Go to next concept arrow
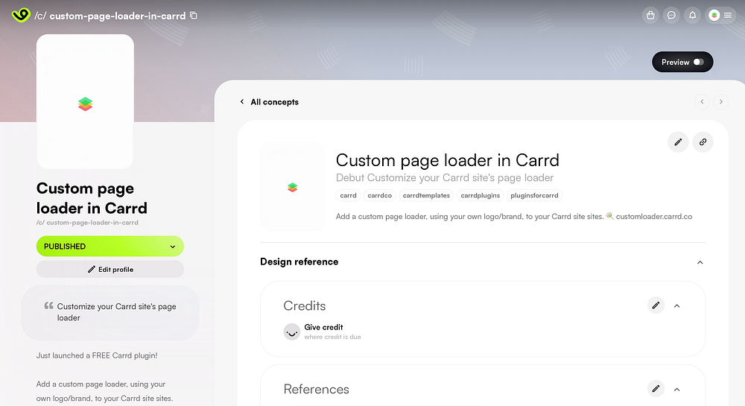Viewport: 745px width, 406px height. (x=720, y=101)
